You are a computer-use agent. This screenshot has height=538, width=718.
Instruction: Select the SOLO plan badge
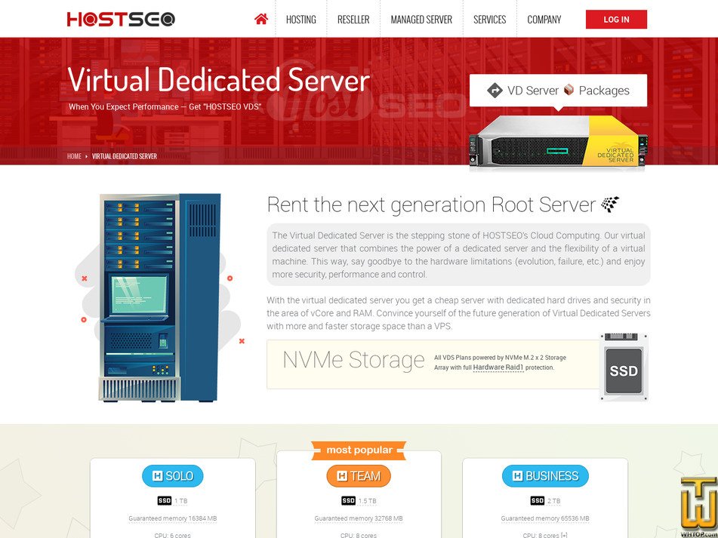pyautogui.click(x=173, y=475)
